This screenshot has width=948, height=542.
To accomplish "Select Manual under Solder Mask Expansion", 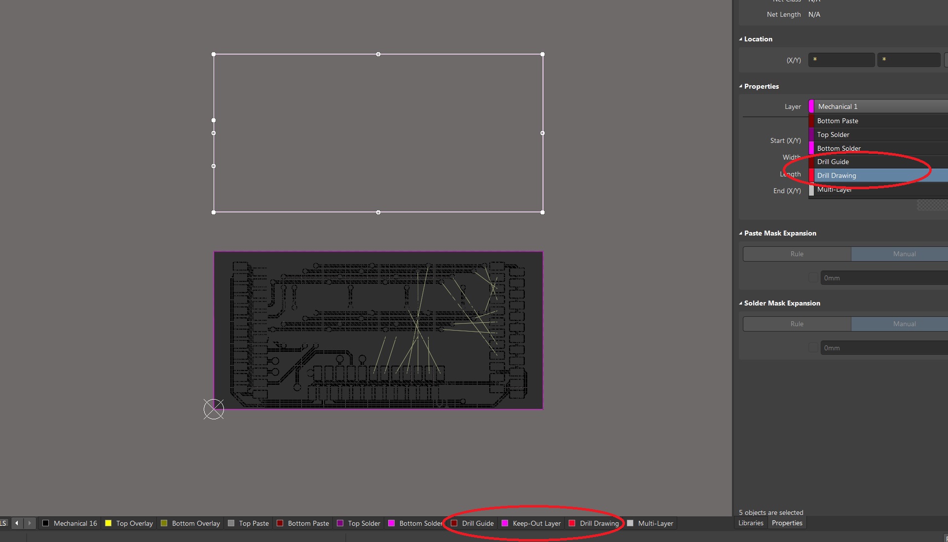I will click(900, 324).
